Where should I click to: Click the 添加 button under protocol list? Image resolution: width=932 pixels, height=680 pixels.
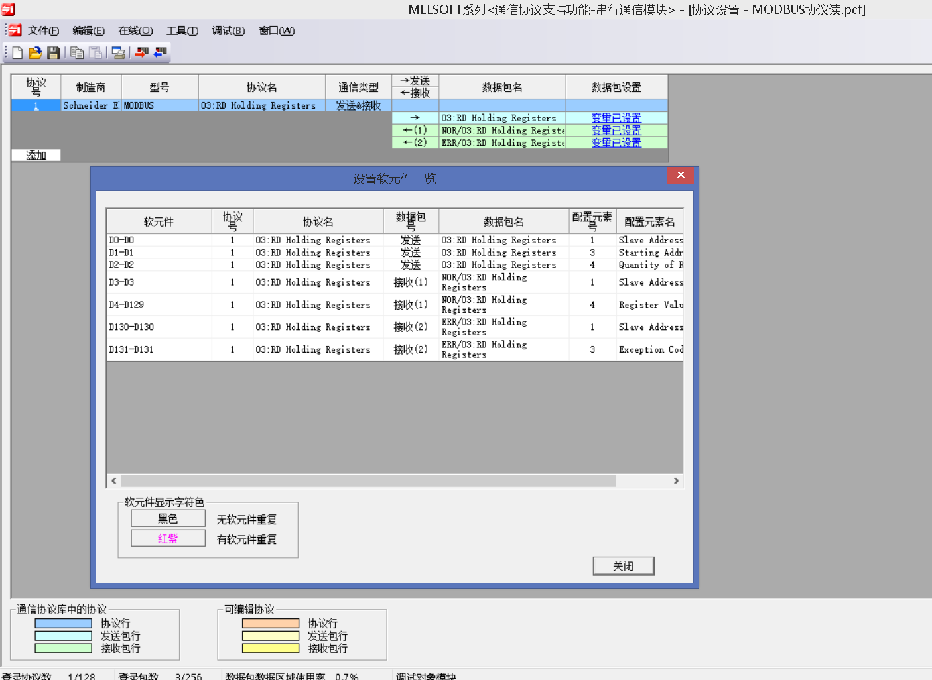(x=36, y=155)
